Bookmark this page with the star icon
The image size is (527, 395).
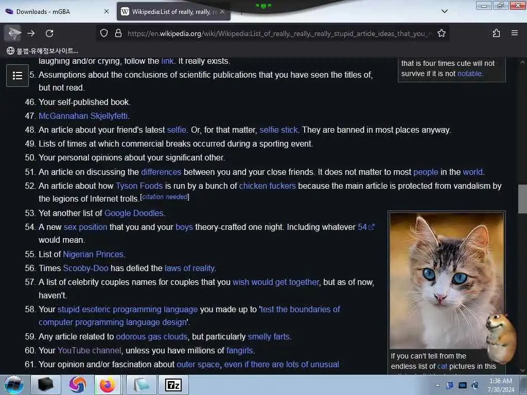click(x=441, y=33)
